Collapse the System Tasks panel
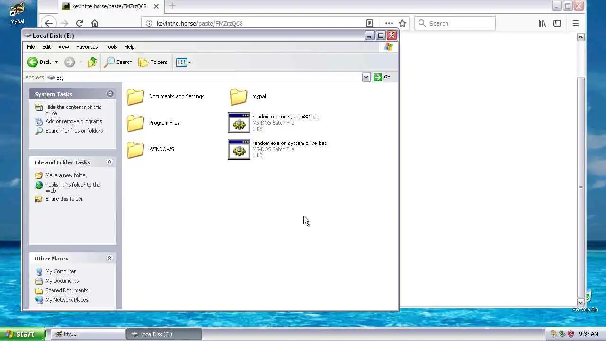The height and width of the screenshot is (341, 606). click(x=110, y=94)
